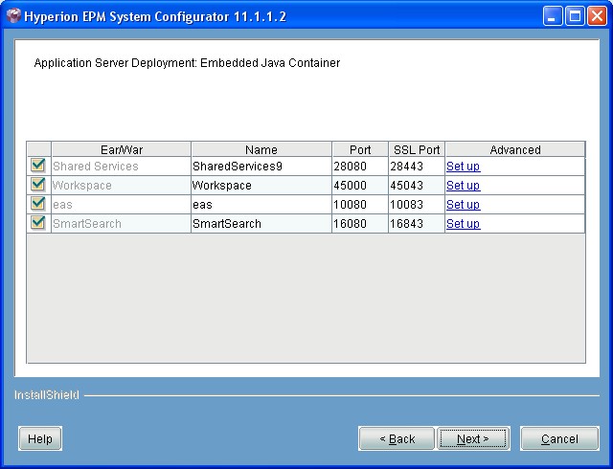
Task: Click the Next button
Action: point(473,438)
